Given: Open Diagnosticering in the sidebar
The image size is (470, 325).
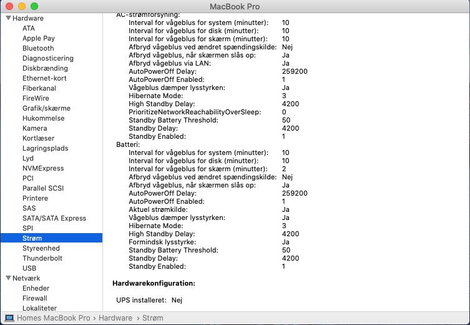Looking at the screenshot, I should point(47,58).
